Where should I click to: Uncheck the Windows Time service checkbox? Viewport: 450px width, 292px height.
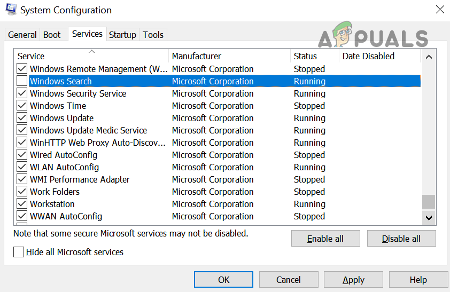22,106
